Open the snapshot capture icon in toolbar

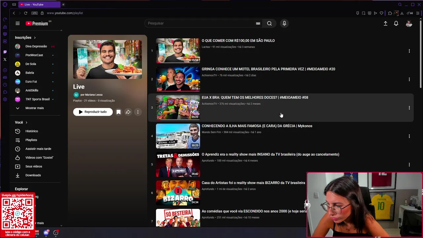pos(364,13)
